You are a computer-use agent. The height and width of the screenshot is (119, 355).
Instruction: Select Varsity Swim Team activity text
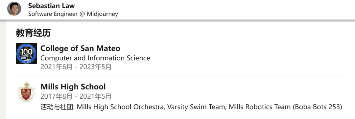(196, 107)
